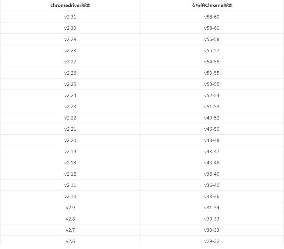Click the v29-32 Chrome version cell
This screenshot has height=249, width=284.
coord(212,241)
